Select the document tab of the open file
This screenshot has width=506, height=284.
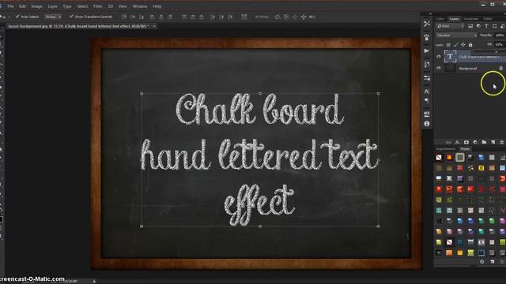click(78, 26)
